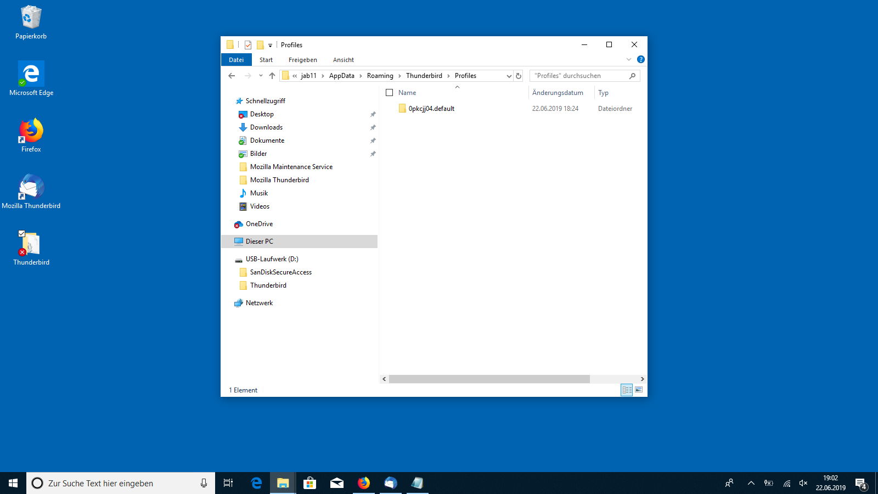Select Downloads in the navigation pane

(266, 127)
